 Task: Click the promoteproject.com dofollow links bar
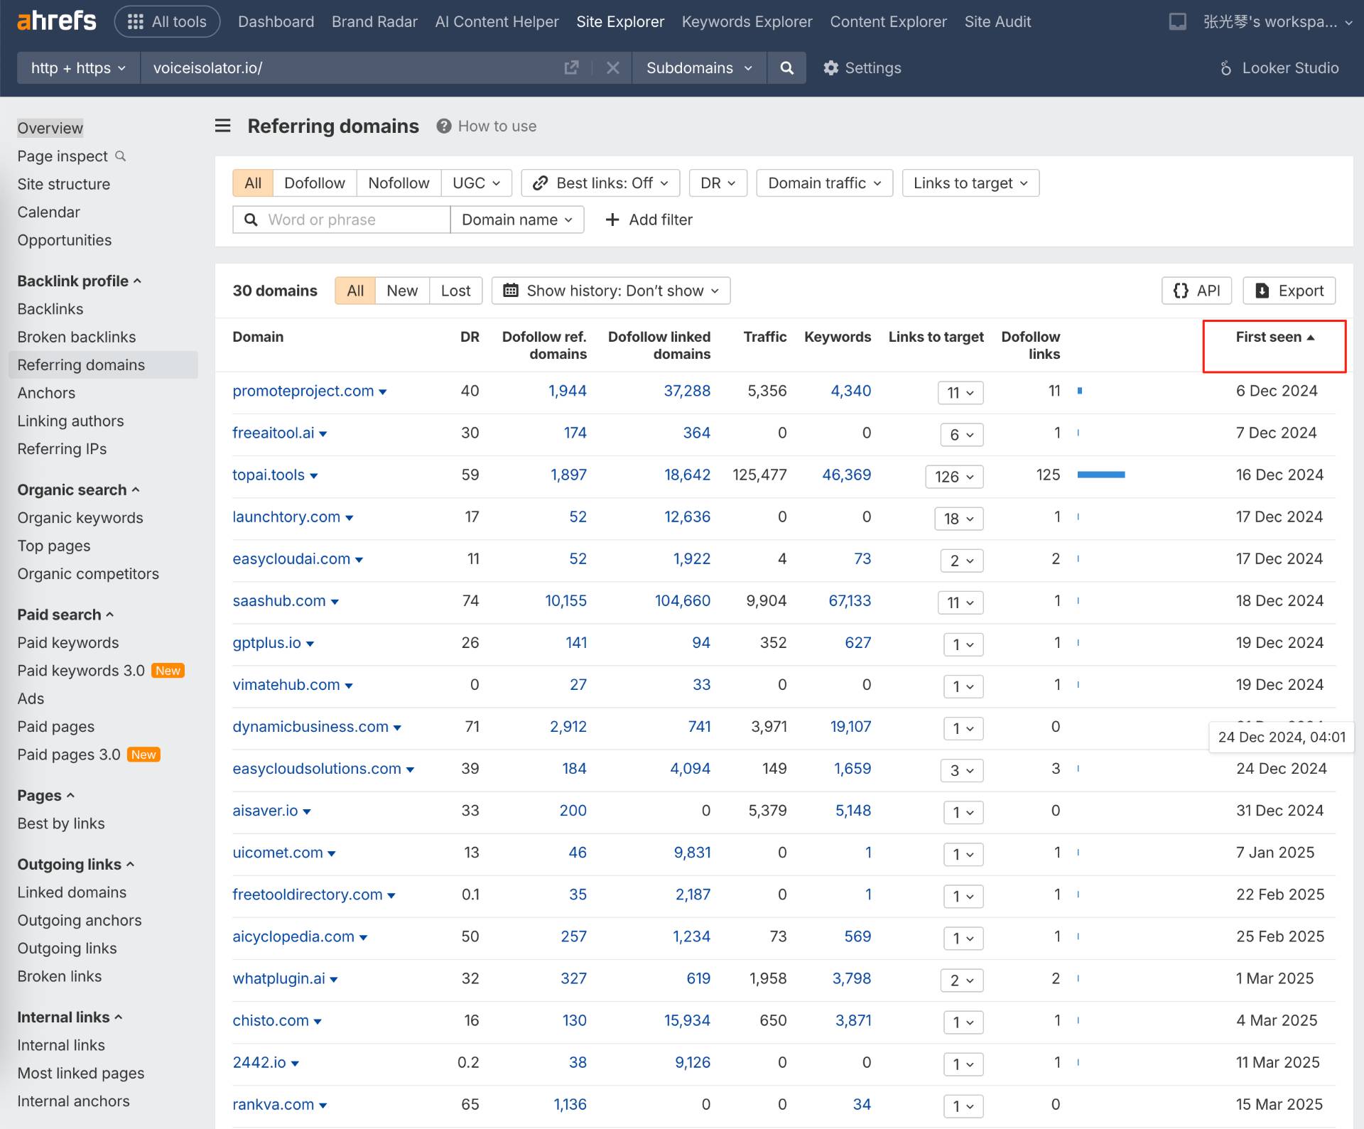point(1080,391)
